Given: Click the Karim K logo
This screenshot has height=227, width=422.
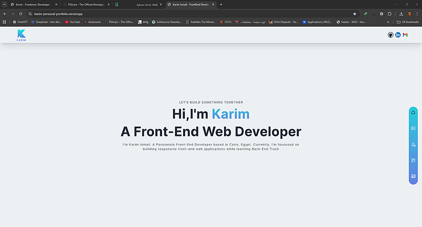Looking at the screenshot, I should [21, 35].
